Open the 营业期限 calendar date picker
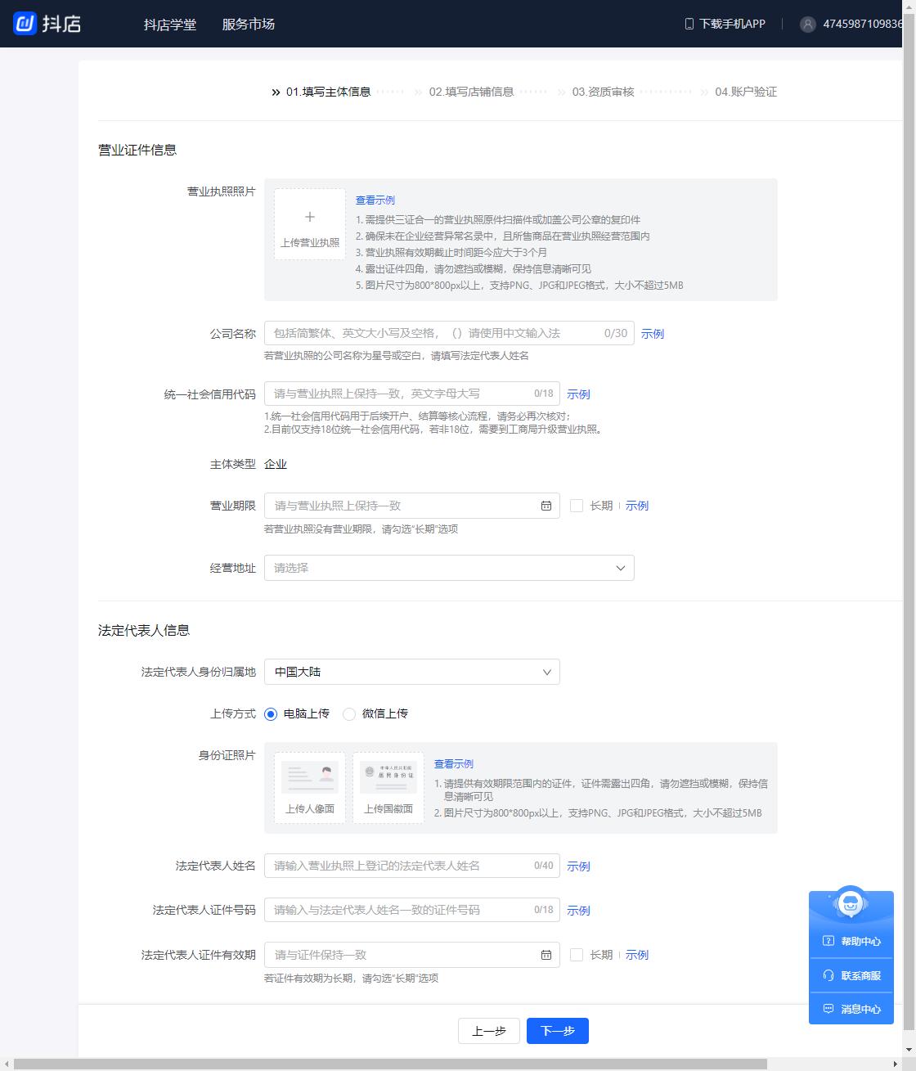The height and width of the screenshot is (1071, 916). pos(546,506)
